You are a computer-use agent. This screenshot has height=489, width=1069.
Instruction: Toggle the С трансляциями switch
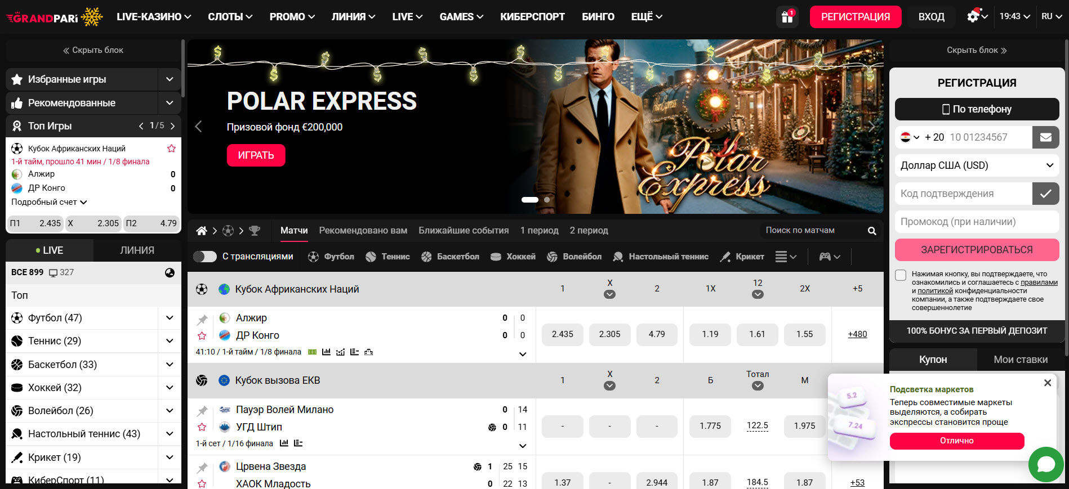[205, 257]
